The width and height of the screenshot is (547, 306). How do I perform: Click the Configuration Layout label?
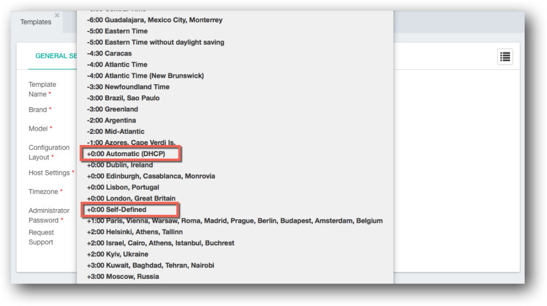pos(49,152)
